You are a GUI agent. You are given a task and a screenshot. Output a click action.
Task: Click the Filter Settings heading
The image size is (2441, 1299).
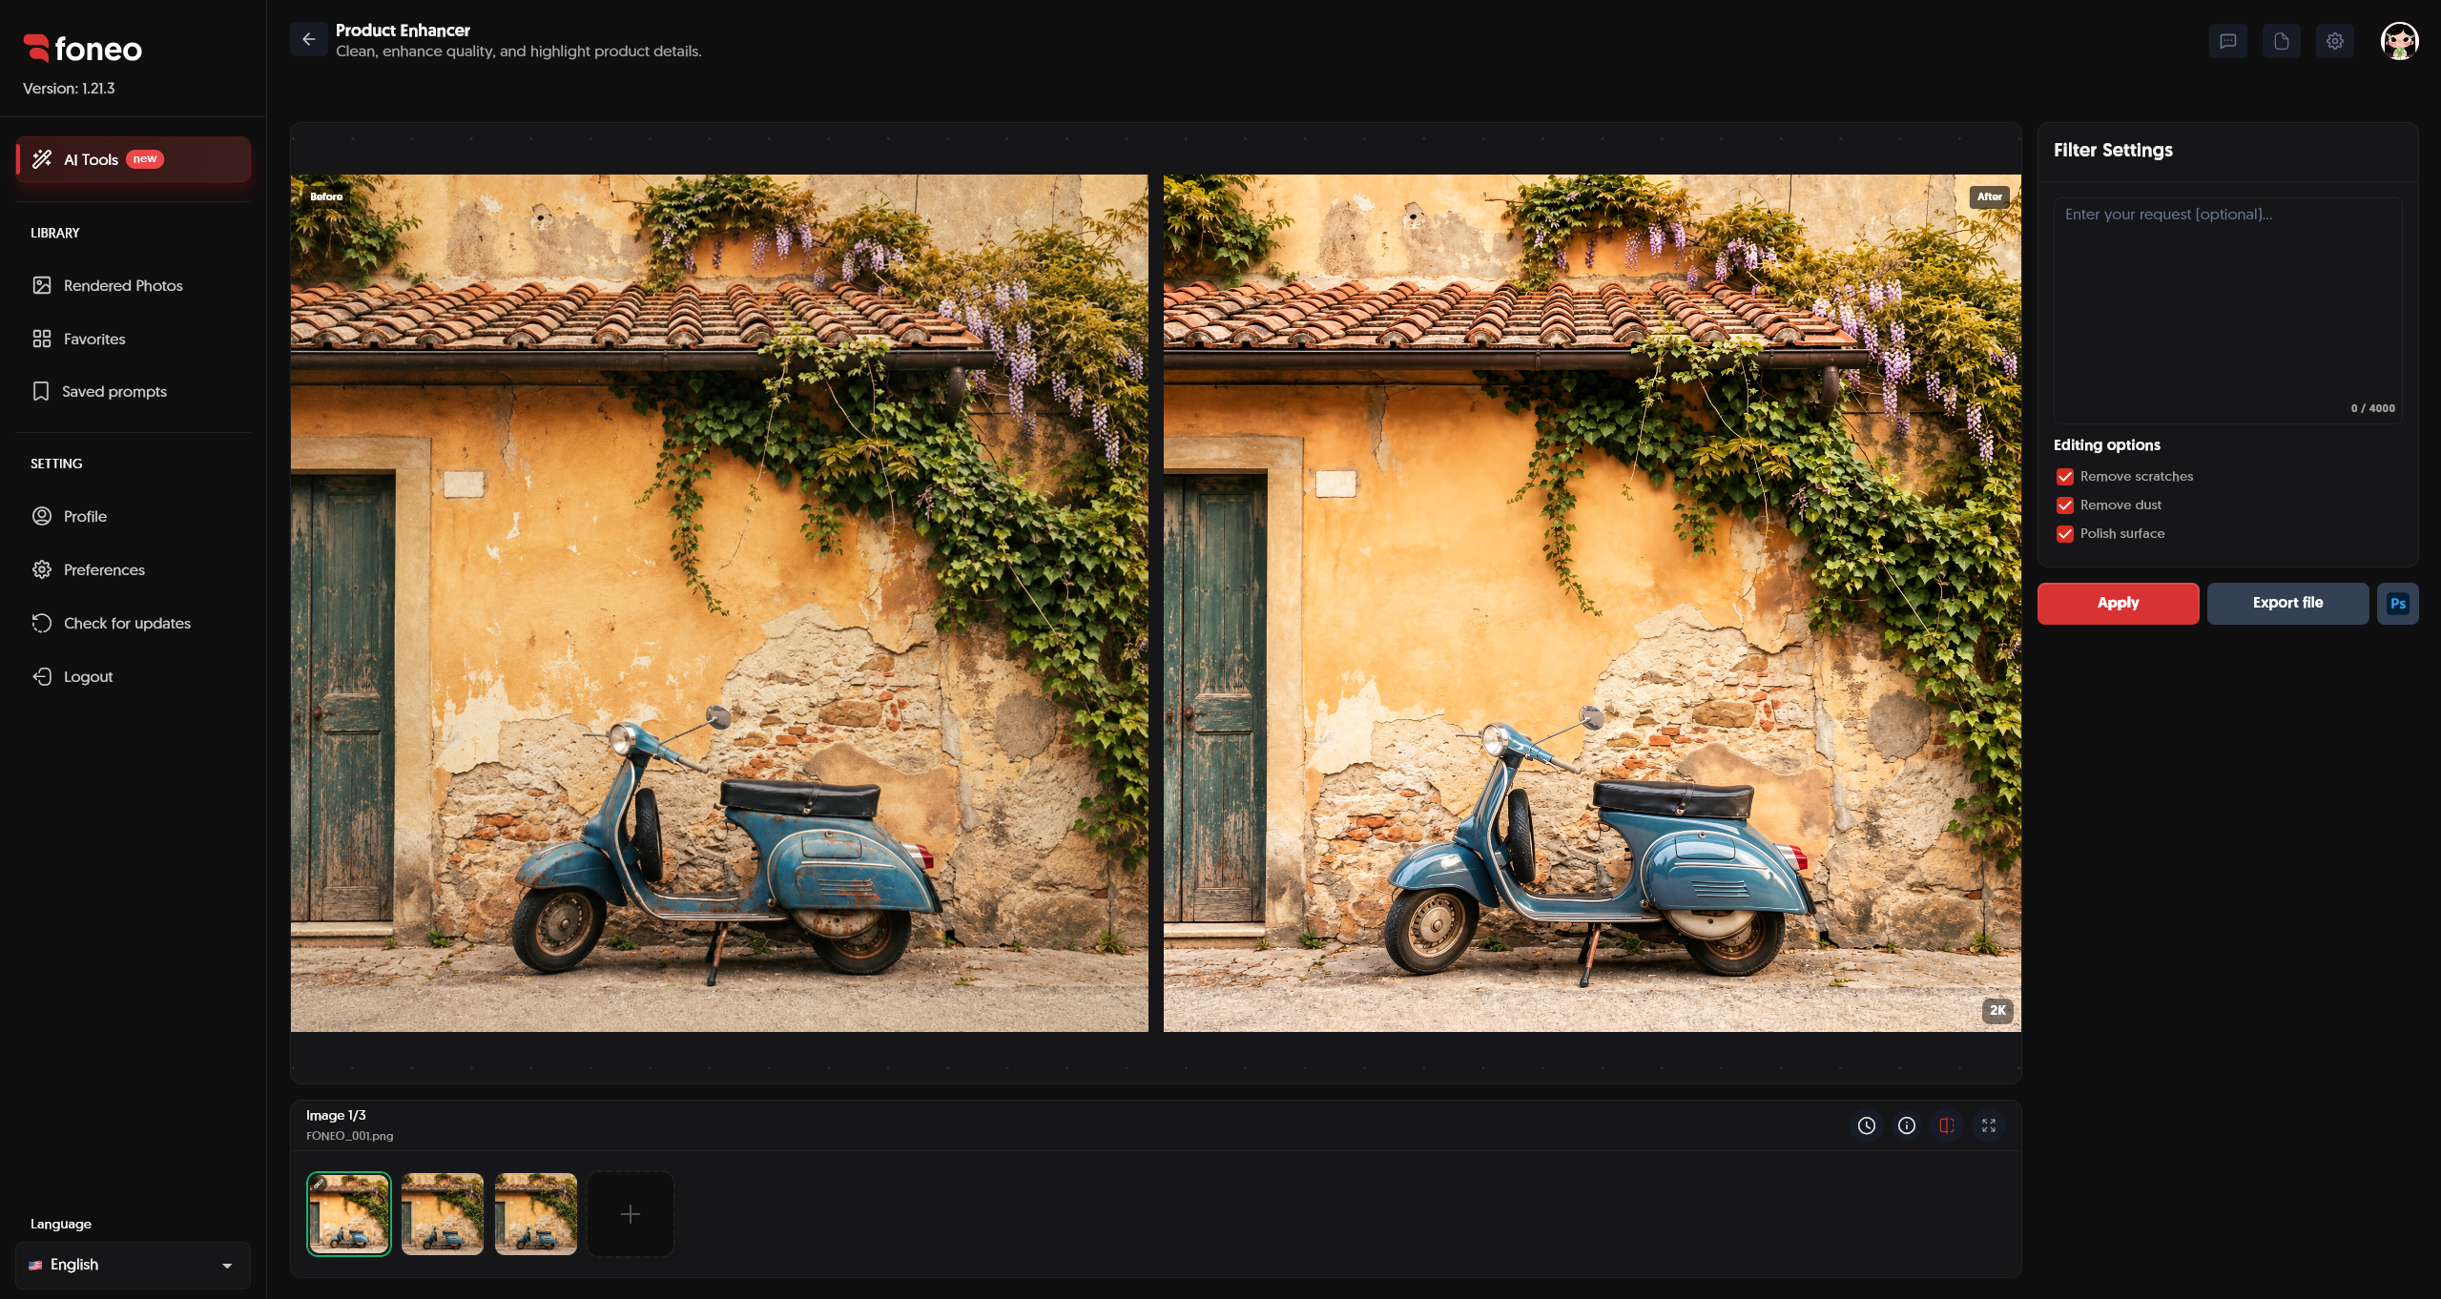pyautogui.click(x=2113, y=150)
